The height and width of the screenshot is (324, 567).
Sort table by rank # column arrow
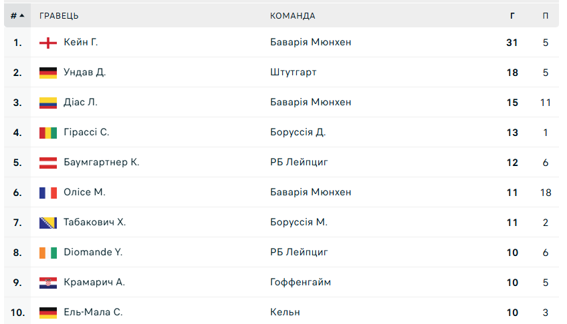(x=17, y=15)
